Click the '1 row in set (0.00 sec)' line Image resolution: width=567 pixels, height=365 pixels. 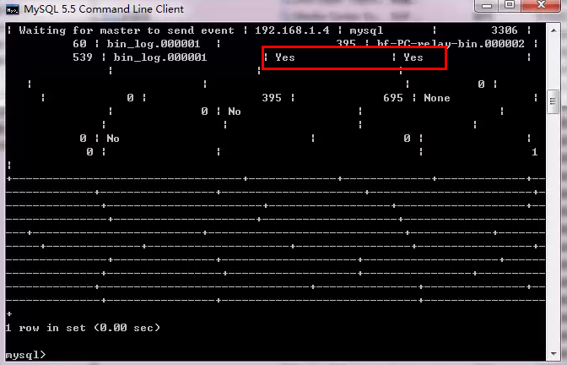pyautogui.click(x=83, y=328)
